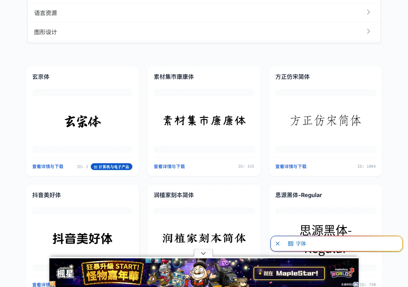Open the 抖音美好体 card title
Image resolution: width=408 pixels, height=287 pixels.
click(x=47, y=195)
